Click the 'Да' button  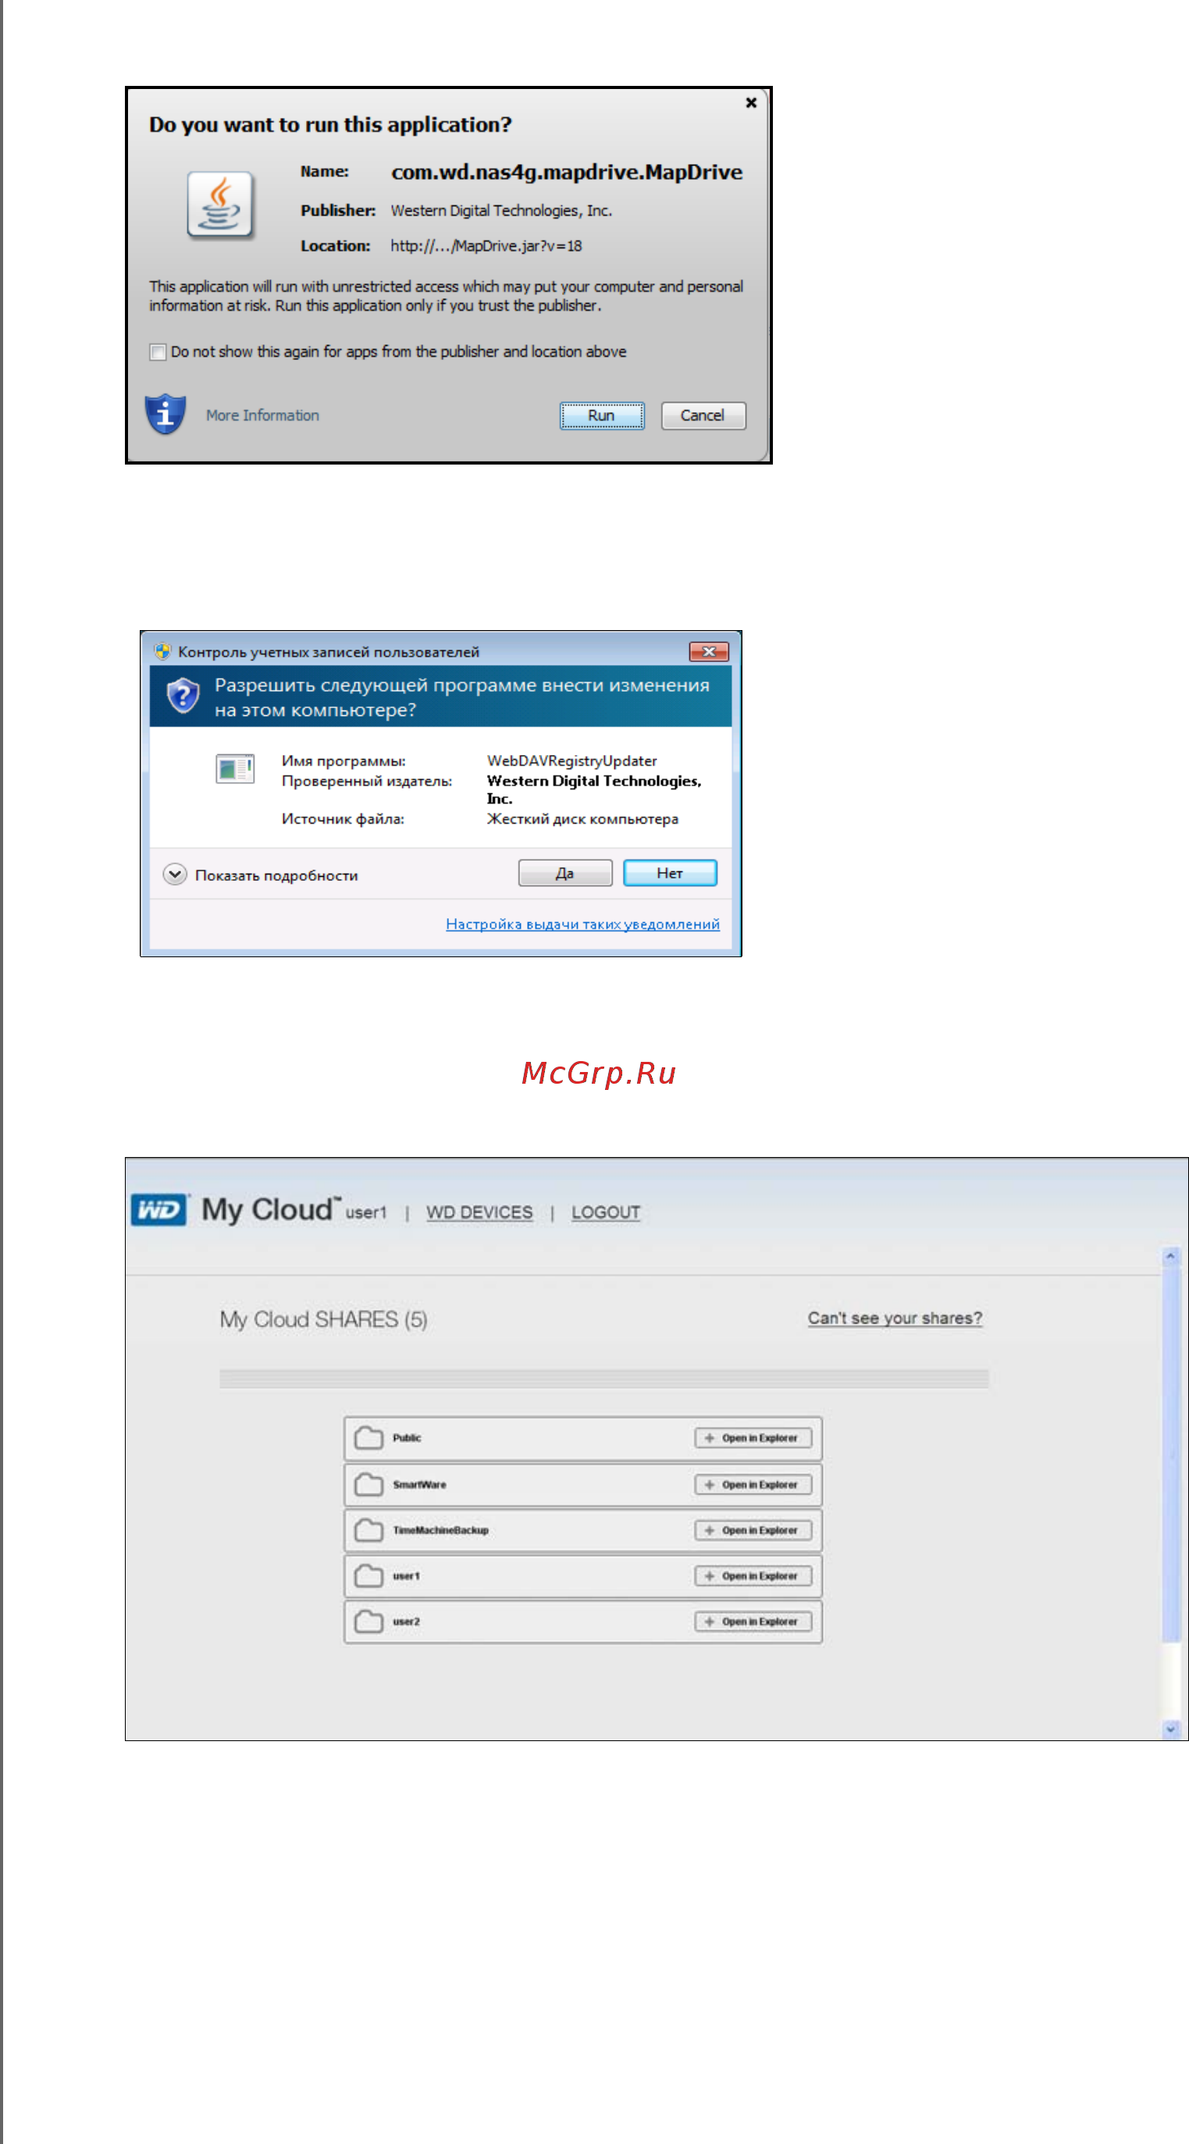(x=565, y=873)
